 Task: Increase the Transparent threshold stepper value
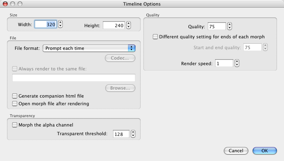pos(133,132)
